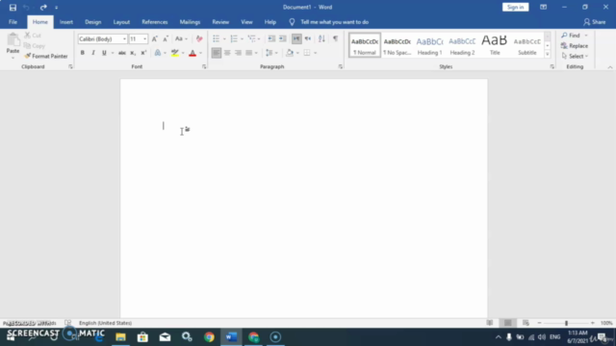The width and height of the screenshot is (616, 346).
Task: Open font size dropdown showing 11
Action: click(x=144, y=38)
